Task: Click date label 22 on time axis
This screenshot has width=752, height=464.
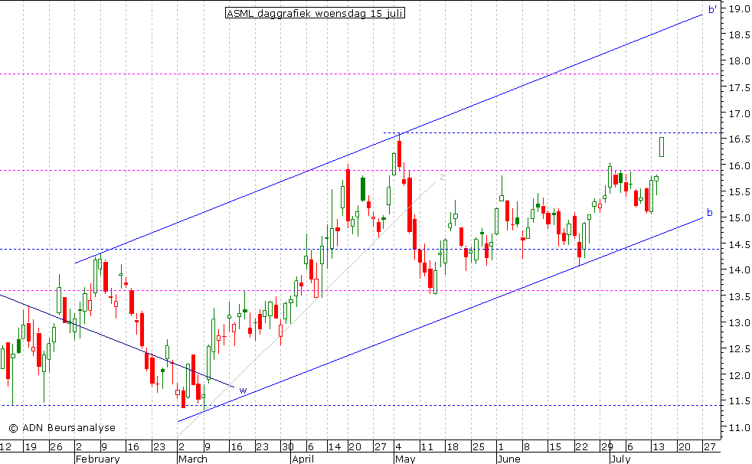Action: coord(582,446)
